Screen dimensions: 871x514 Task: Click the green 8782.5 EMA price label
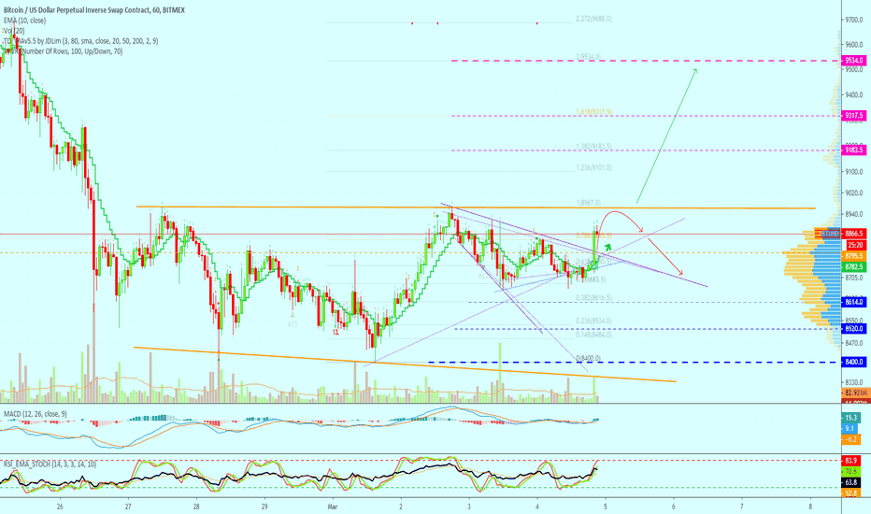coord(854,266)
